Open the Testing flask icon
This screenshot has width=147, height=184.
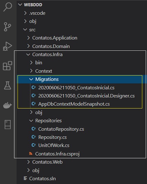pos(8,86)
